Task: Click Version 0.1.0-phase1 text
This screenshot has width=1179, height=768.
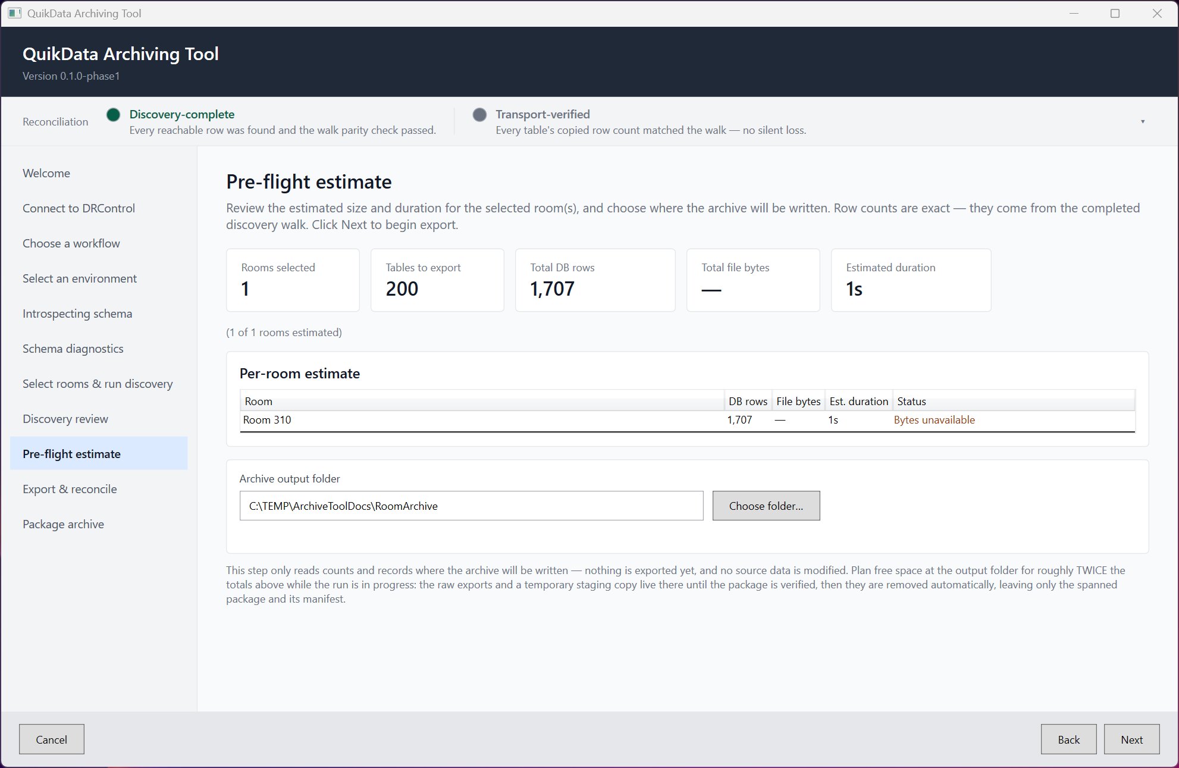Action: [71, 76]
